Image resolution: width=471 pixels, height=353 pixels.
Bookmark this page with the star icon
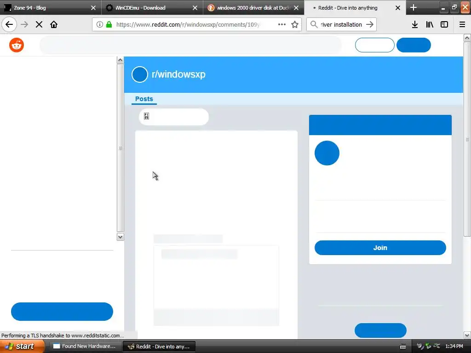pos(295,24)
